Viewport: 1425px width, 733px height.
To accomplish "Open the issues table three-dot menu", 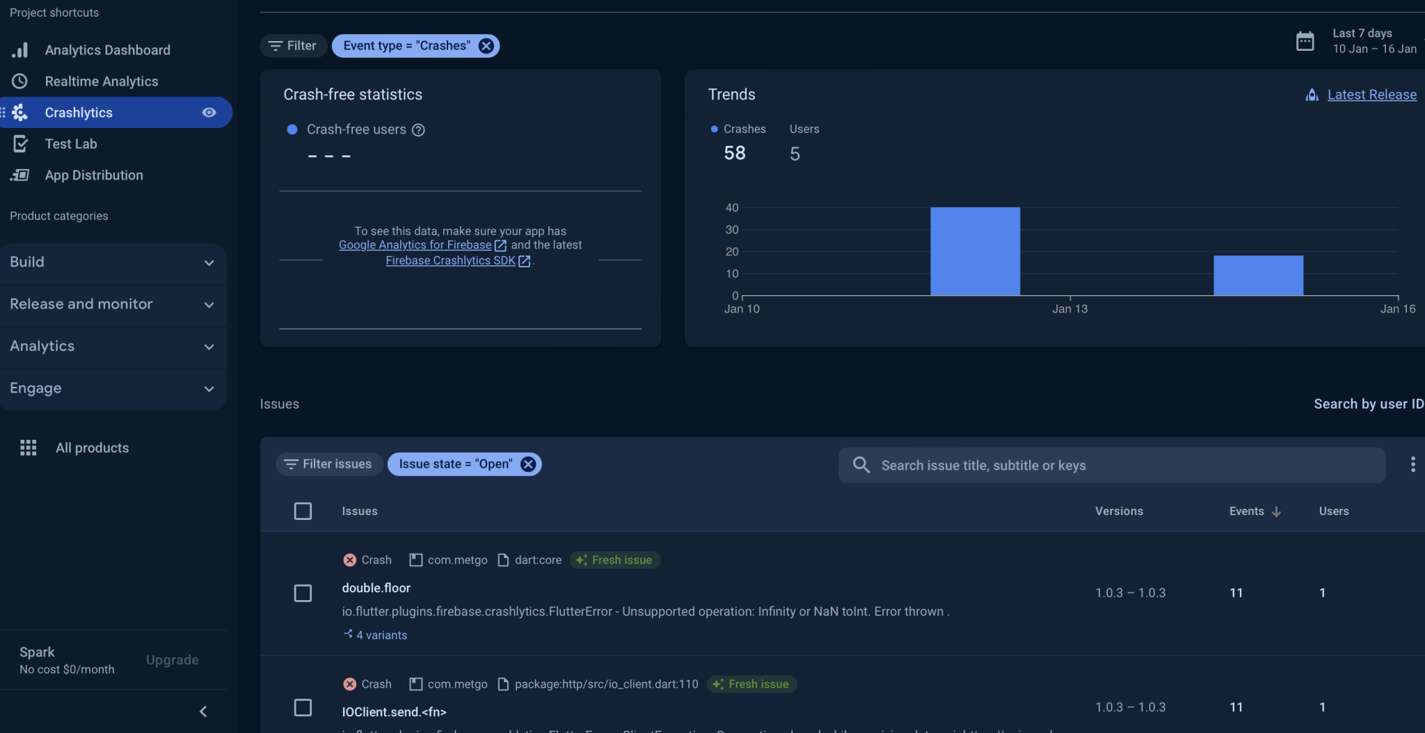I will pyautogui.click(x=1412, y=464).
